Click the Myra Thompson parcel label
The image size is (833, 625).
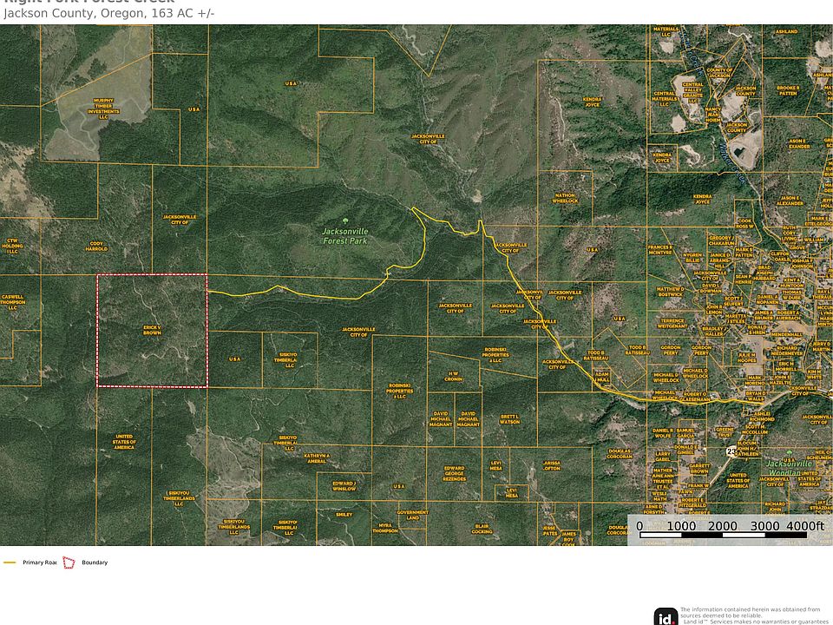click(x=385, y=528)
